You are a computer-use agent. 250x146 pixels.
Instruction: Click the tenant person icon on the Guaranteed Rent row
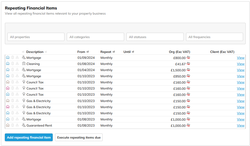click(x=17, y=125)
